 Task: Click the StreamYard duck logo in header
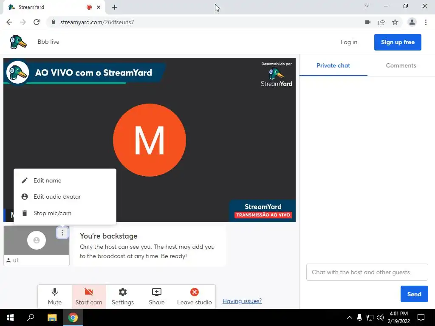(18, 42)
